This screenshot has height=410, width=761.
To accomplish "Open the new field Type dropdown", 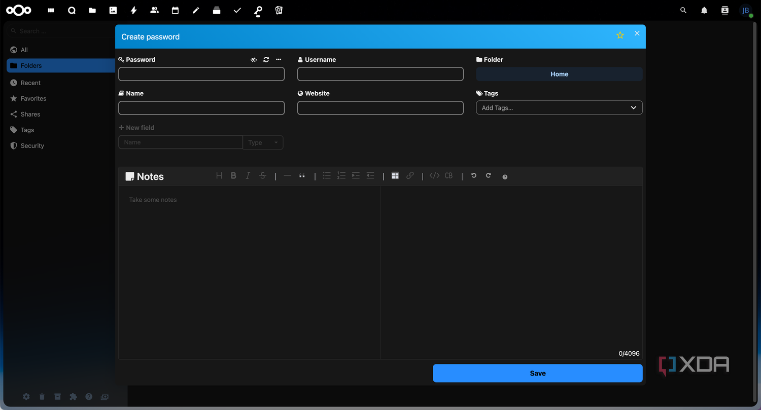I will click(263, 142).
